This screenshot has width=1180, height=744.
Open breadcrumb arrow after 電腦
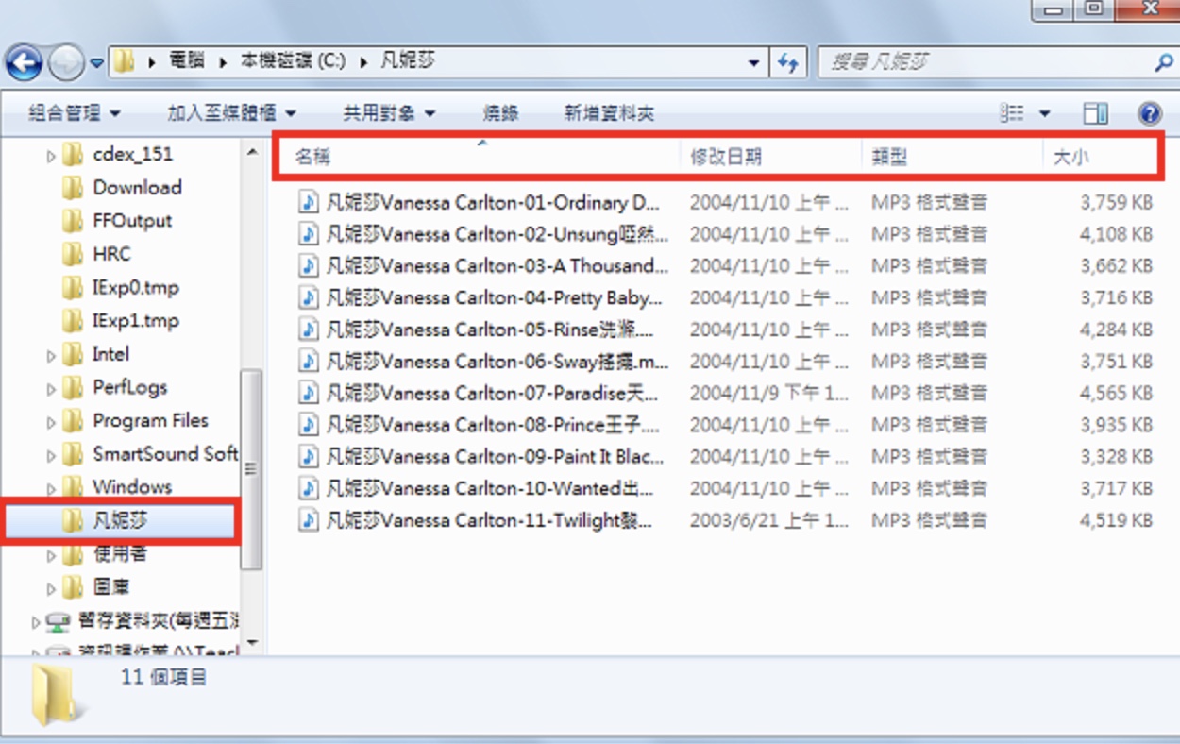pos(223,62)
